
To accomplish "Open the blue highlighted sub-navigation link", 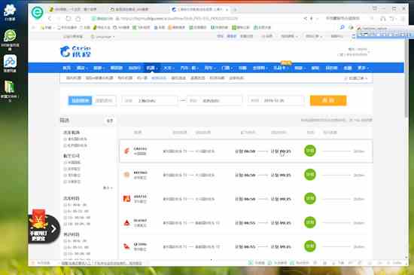I will tap(159, 78).
